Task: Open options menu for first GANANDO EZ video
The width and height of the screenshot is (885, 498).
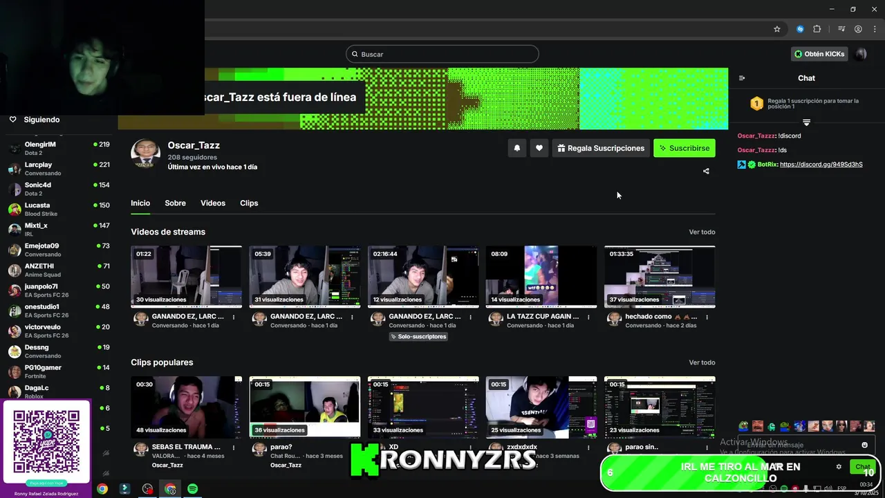Action: pos(234,317)
